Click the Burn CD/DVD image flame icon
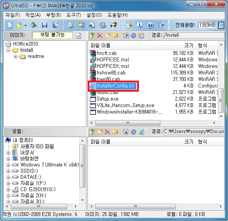The width and height of the screenshot is (228, 221). coord(114,25)
